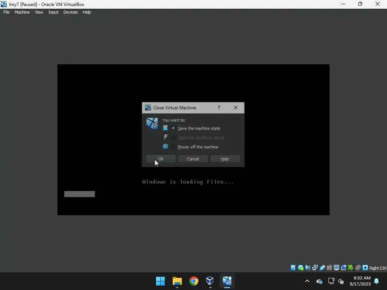Click the network adapters indicator
Viewport: 387px width, 290px height.
click(315, 268)
